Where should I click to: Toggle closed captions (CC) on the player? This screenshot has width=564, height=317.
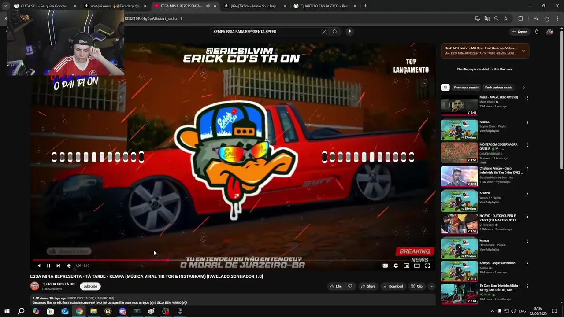[x=385, y=265]
